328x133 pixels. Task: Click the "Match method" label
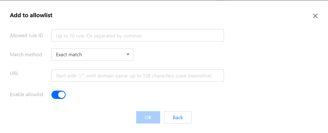[x=26, y=54]
